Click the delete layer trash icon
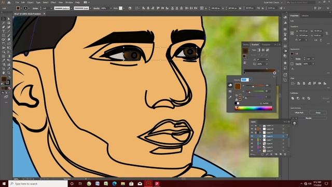This screenshot has width=332, height=187. pos(285,154)
